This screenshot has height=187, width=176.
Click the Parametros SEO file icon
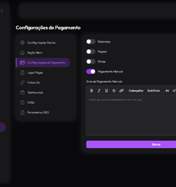coord(22,112)
